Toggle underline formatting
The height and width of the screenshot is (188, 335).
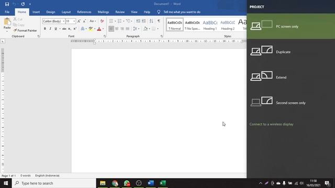(55, 29)
